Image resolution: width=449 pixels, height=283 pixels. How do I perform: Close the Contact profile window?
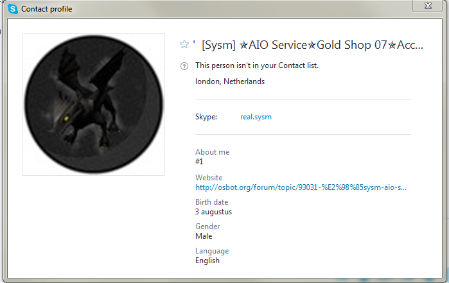tap(428, 6)
